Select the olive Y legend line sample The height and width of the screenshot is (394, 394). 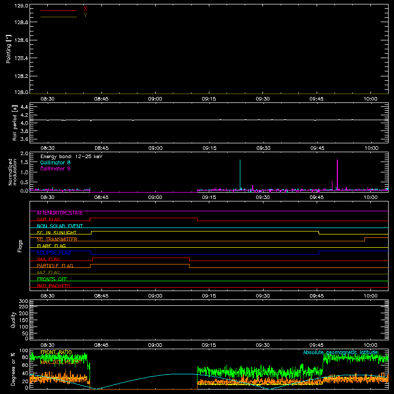point(59,17)
